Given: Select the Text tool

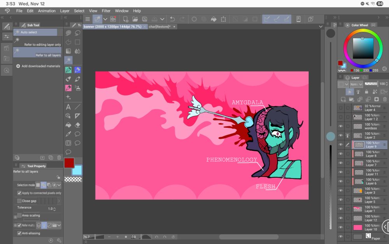Looking at the screenshot, I should (x=68, y=107).
